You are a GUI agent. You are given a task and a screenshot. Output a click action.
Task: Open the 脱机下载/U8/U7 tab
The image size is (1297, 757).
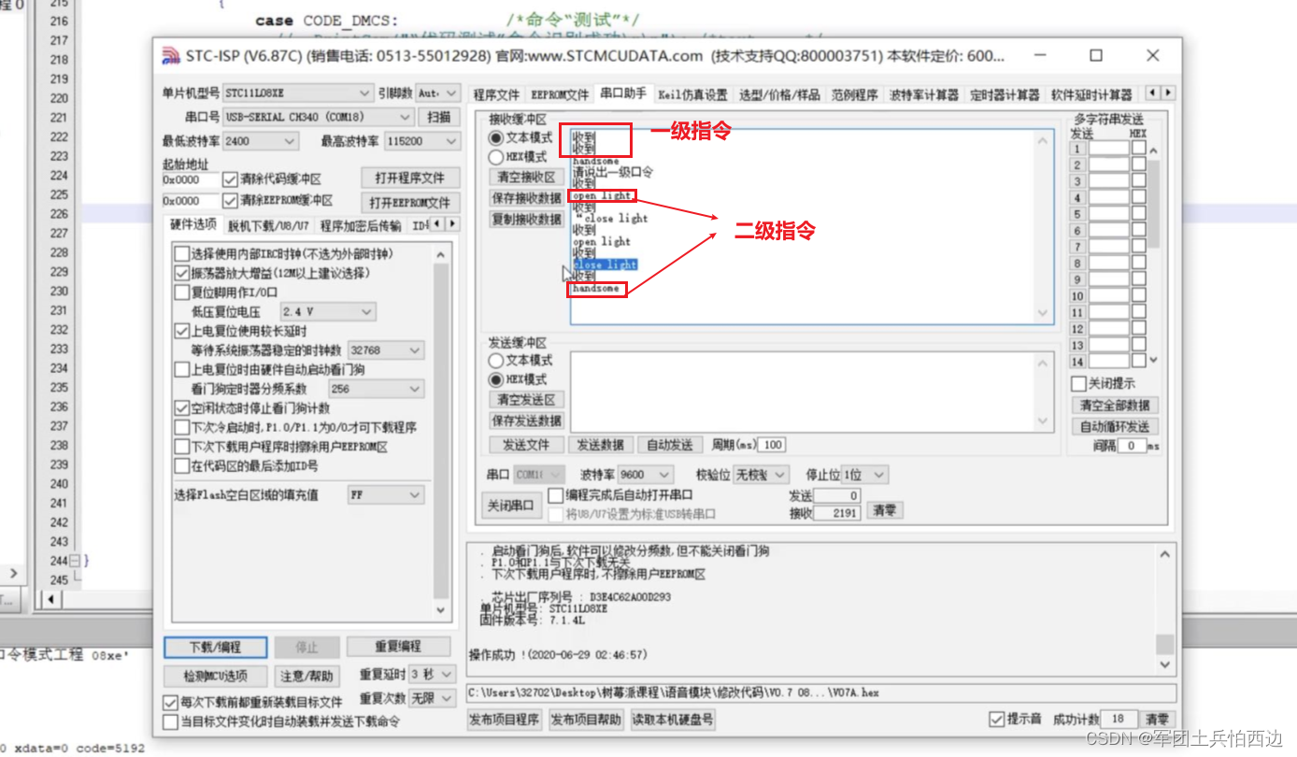tap(268, 225)
